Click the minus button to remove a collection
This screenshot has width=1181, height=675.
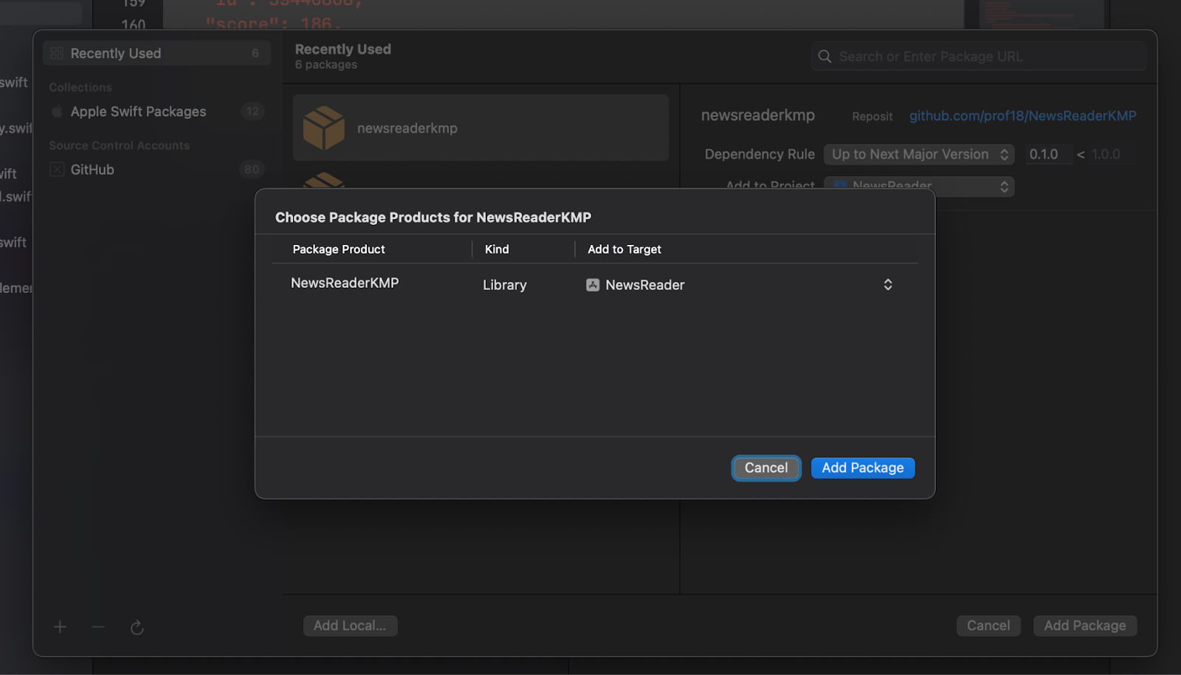[98, 627]
